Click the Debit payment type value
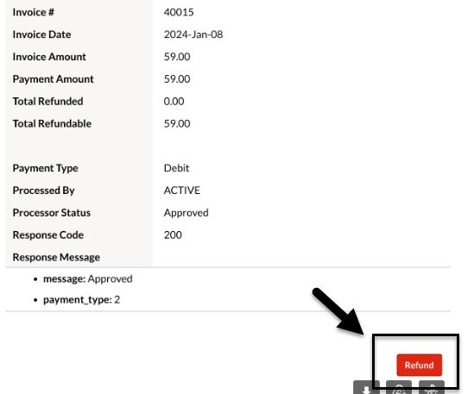474x394 pixels. pyautogui.click(x=176, y=168)
